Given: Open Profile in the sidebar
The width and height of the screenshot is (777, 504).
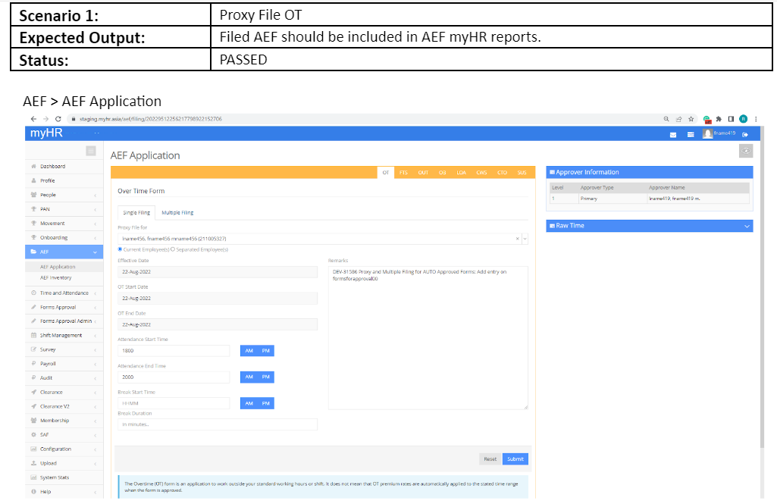Looking at the screenshot, I should (x=48, y=181).
